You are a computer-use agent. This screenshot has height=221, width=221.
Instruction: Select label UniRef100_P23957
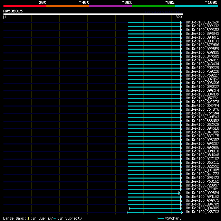pos(202,185)
